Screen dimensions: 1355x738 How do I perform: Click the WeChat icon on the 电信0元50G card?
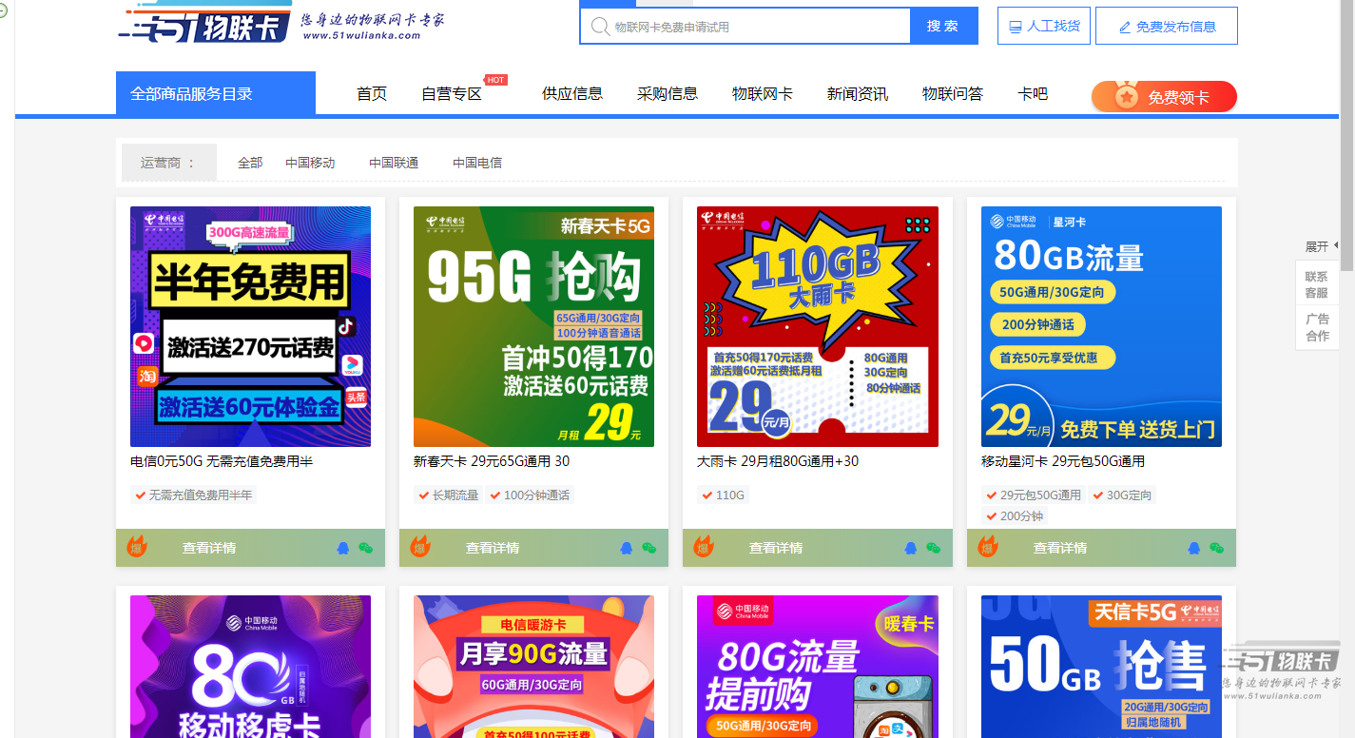point(366,548)
